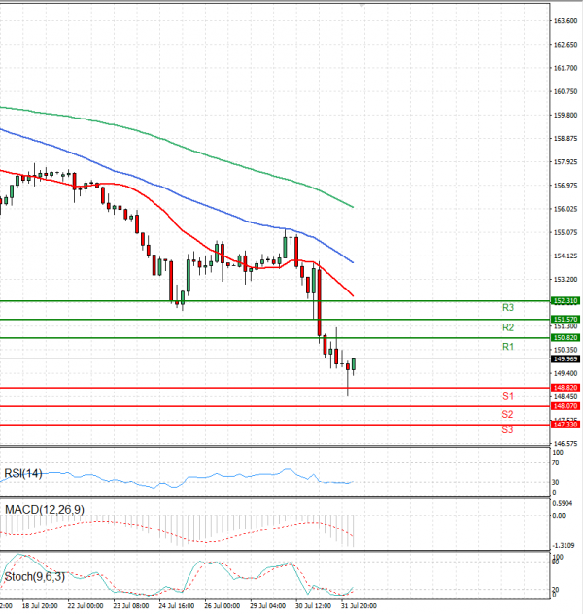This screenshot has width=583, height=614.
Task: Click the MACD 0.5904 scale value
Action: (563, 503)
